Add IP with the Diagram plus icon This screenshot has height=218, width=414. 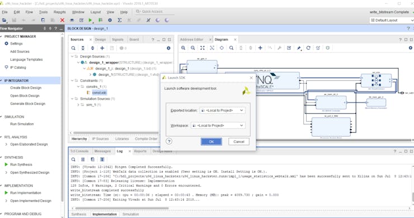(x=260, y=47)
